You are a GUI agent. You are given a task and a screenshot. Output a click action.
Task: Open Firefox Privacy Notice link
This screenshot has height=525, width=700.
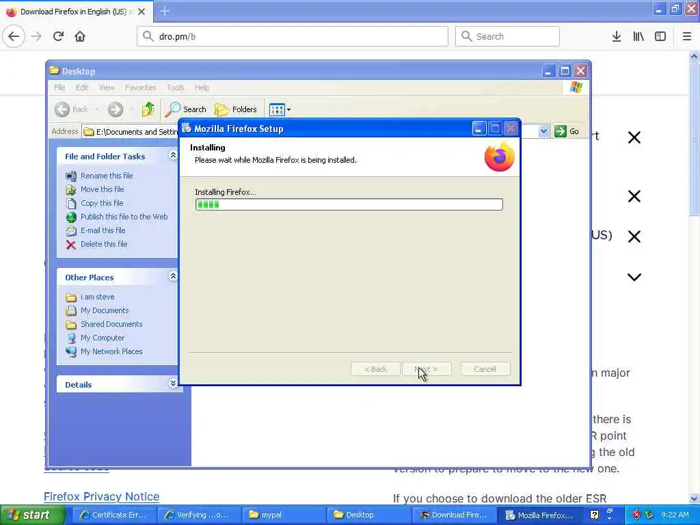click(101, 496)
